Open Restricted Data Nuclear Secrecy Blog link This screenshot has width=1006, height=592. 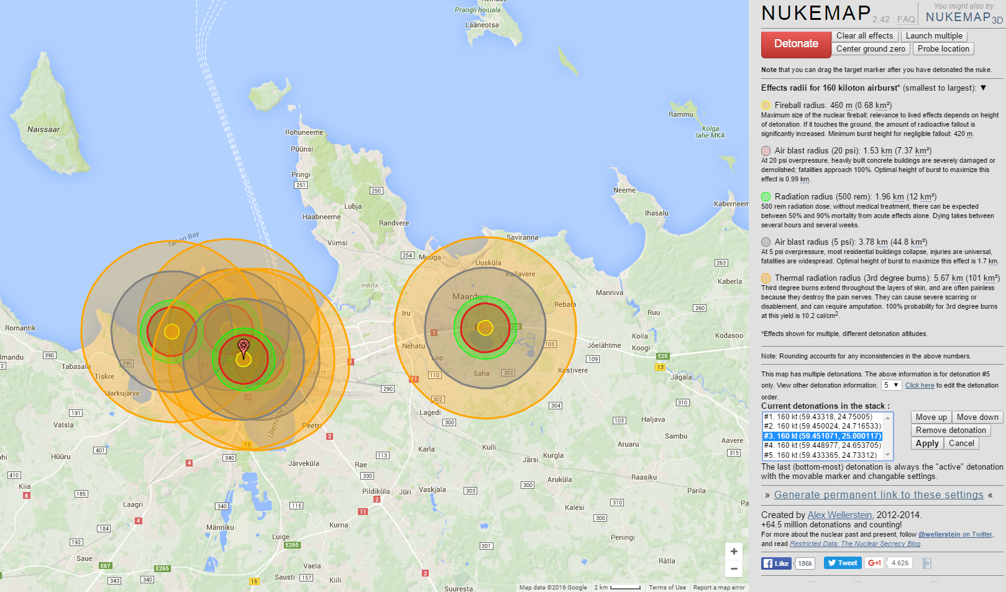click(855, 544)
